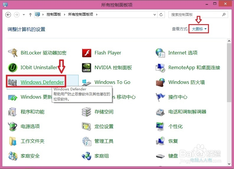Click the Windows Defender brick wall icon
This screenshot has width=234, height=169.
12,82
